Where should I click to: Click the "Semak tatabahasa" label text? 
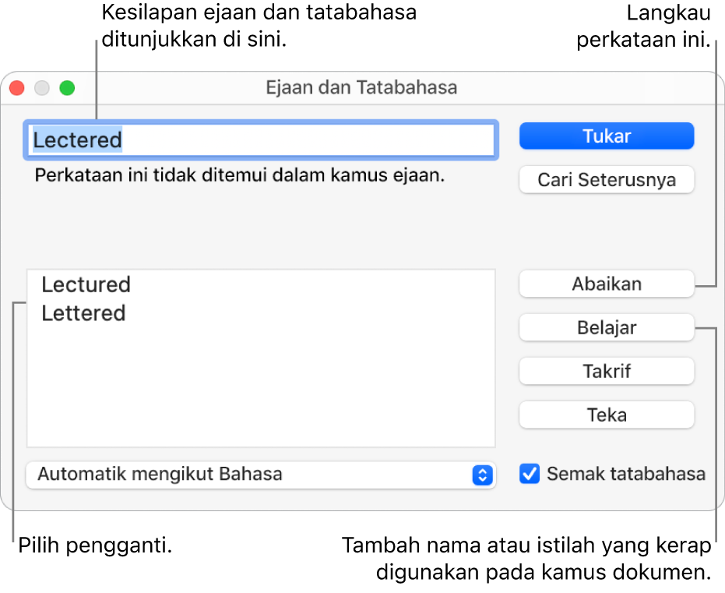[x=626, y=474]
